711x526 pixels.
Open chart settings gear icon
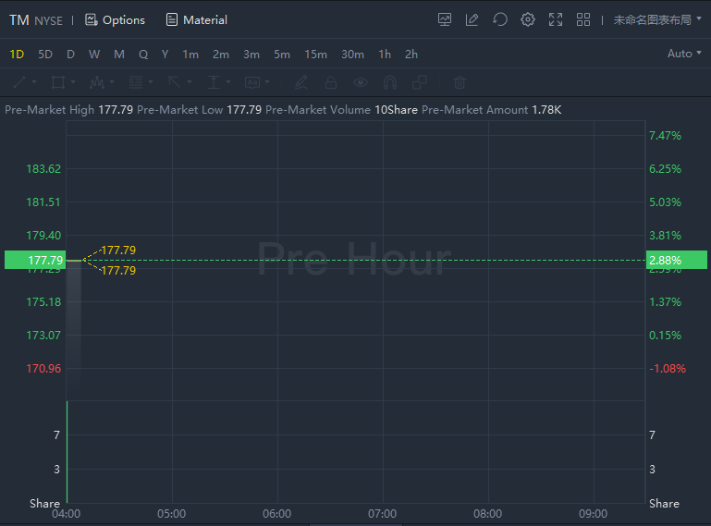pyautogui.click(x=527, y=19)
